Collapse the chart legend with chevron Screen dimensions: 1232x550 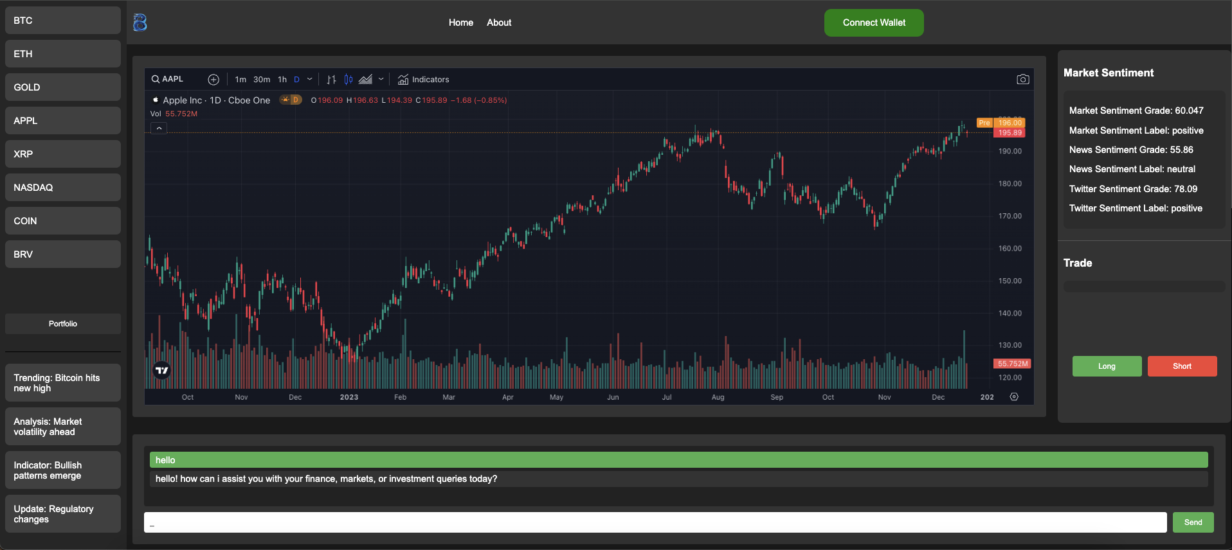pos(159,129)
